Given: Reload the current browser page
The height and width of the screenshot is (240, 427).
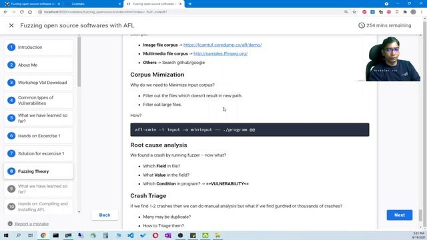Looking at the screenshot, I should (22, 12).
